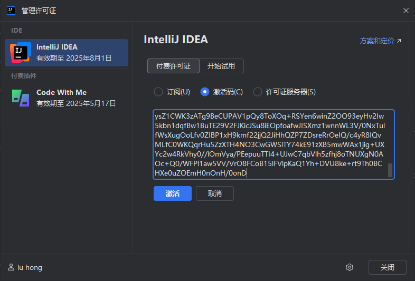Click inside the activation code text area
The width and height of the screenshot is (415, 281).
click(x=273, y=144)
